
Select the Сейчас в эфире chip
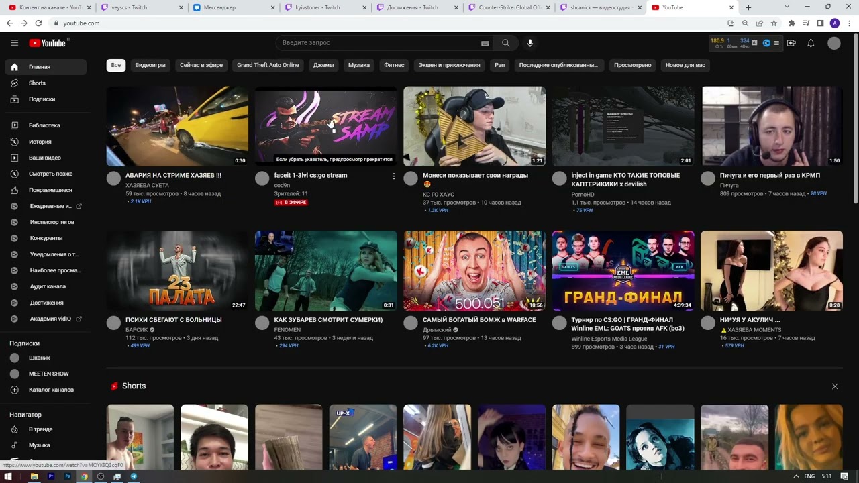tap(201, 65)
